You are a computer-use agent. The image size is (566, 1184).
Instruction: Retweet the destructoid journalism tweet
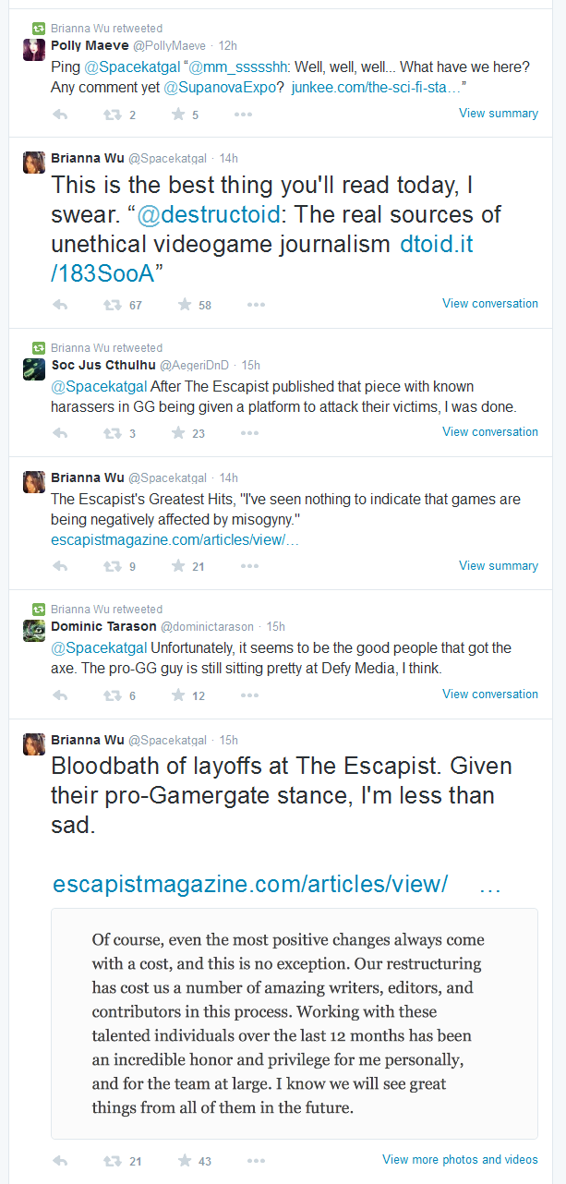click(112, 305)
